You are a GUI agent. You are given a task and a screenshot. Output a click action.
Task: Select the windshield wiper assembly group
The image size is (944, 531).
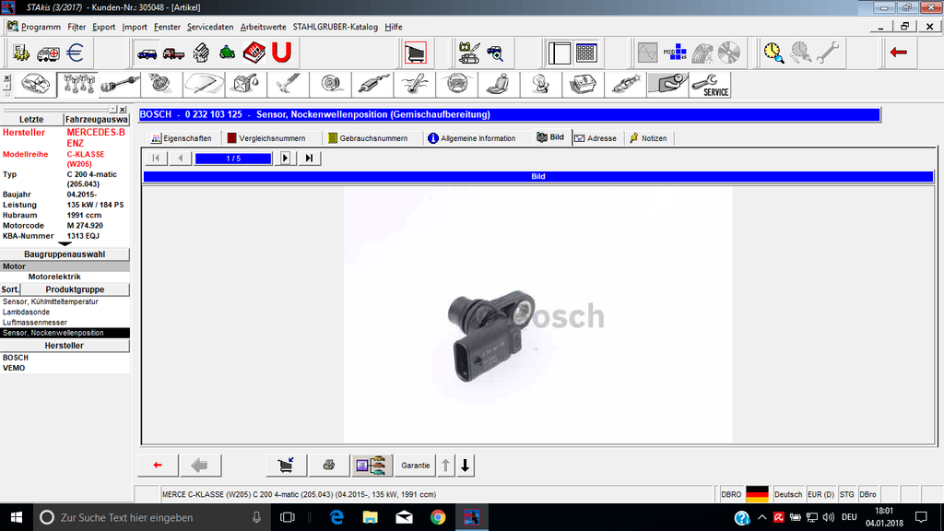click(x=204, y=84)
